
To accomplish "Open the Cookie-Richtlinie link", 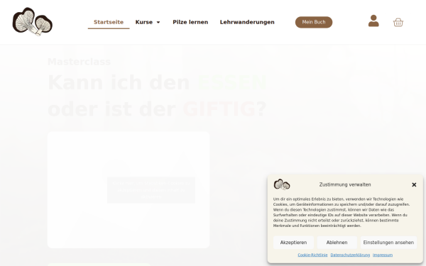I will [x=312, y=255].
